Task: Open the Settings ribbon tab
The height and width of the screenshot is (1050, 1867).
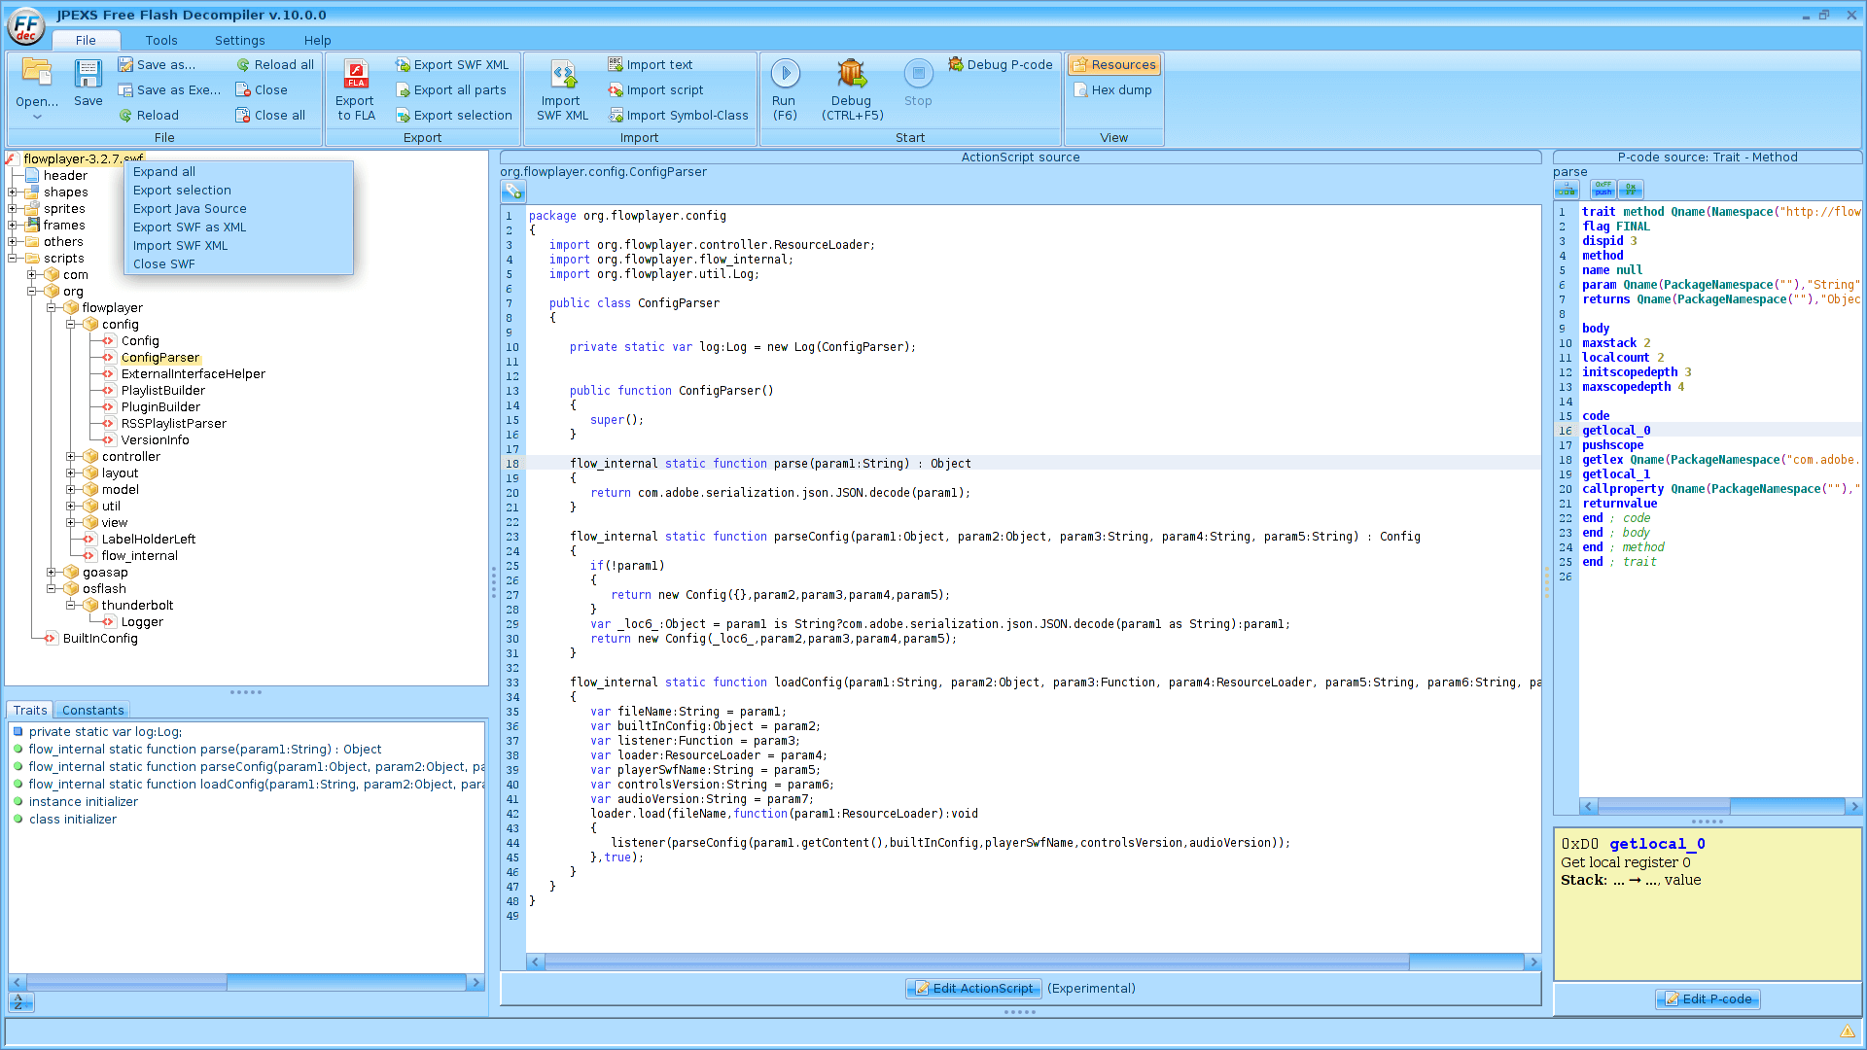Action: click(239, 40)
